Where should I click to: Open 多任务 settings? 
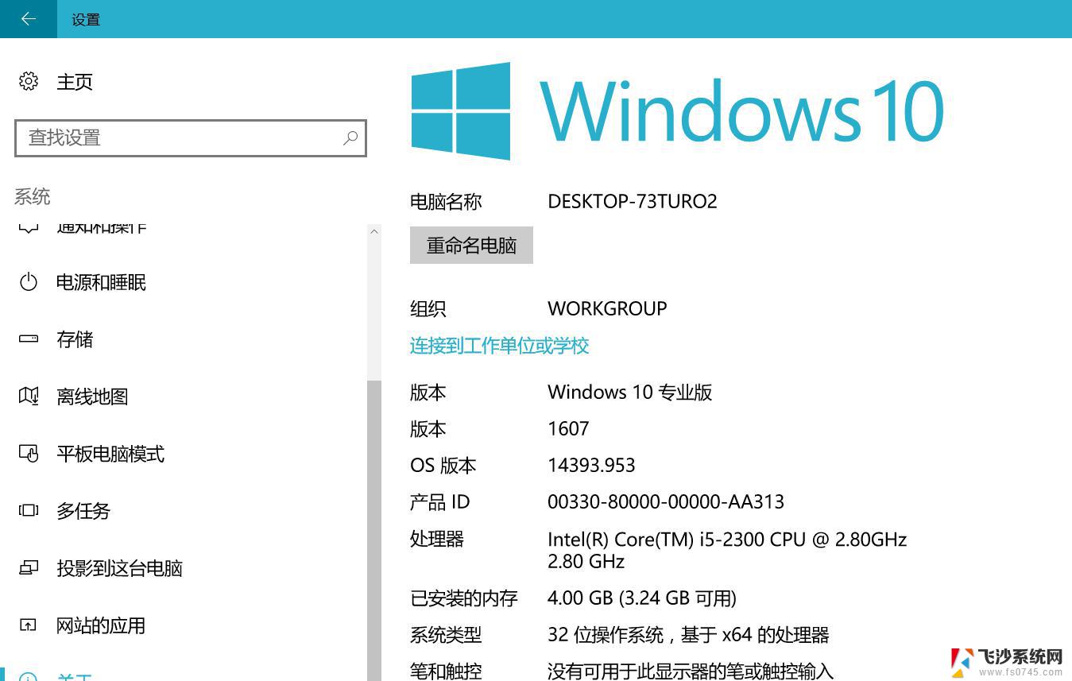click(x=83, y=511)
